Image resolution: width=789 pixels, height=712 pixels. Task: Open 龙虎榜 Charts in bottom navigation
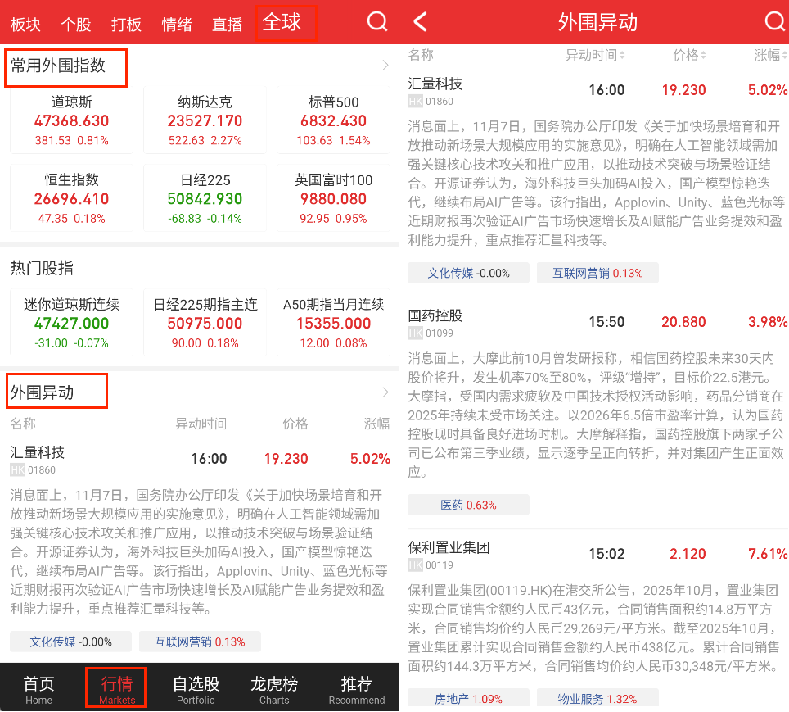274,689
